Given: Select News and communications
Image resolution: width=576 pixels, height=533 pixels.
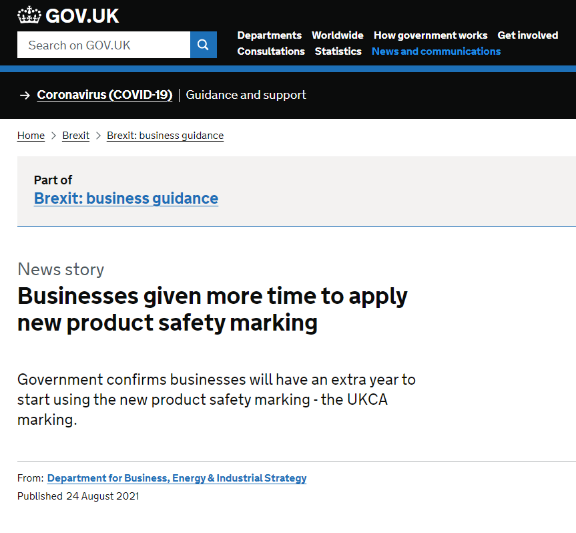Looking at the screenshot, I should (x=436, y=51).
